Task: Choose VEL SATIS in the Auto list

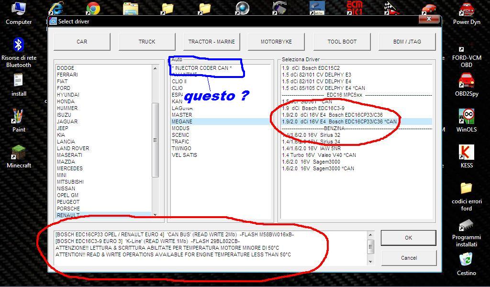Action: coord(184,155)
